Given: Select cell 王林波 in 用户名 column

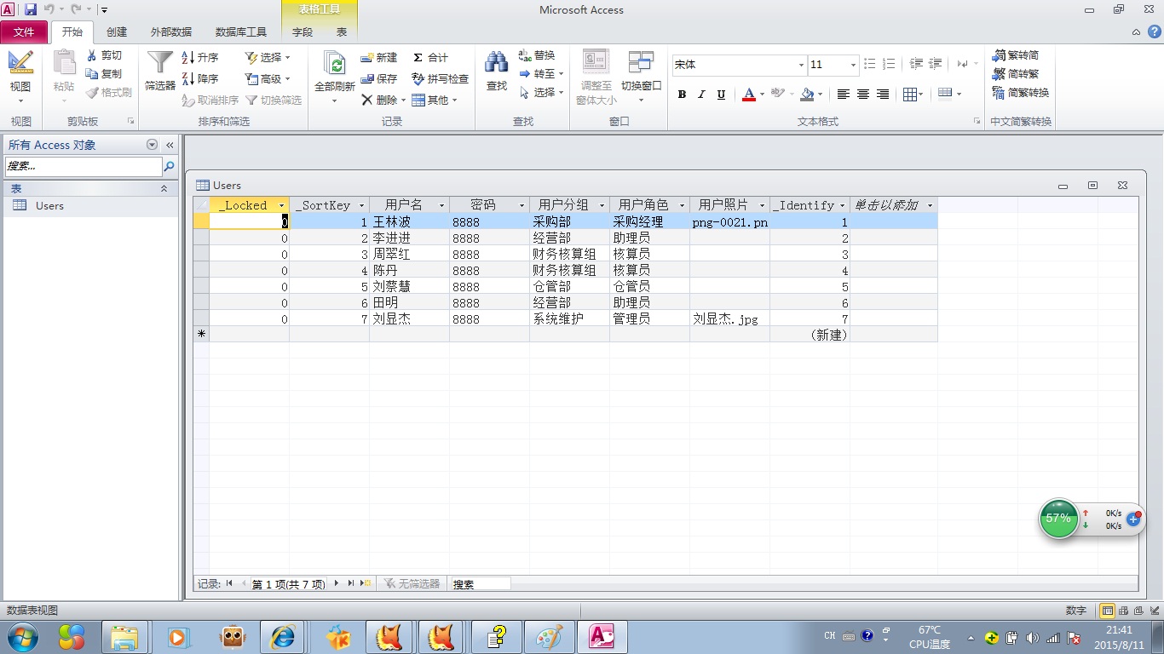Looking at the screenshot, I should point(409,221).
